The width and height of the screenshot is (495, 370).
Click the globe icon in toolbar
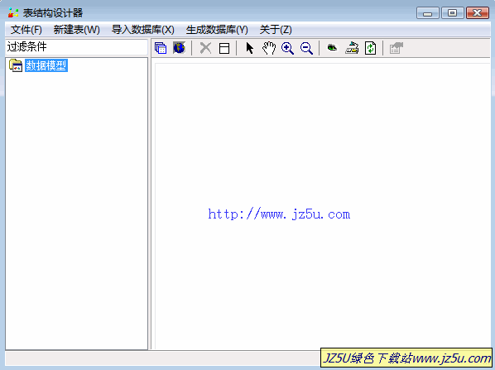179,48
